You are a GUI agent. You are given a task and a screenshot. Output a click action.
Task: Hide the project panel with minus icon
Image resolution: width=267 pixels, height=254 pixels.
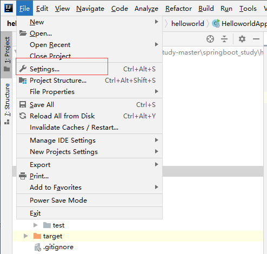(256, 39)
